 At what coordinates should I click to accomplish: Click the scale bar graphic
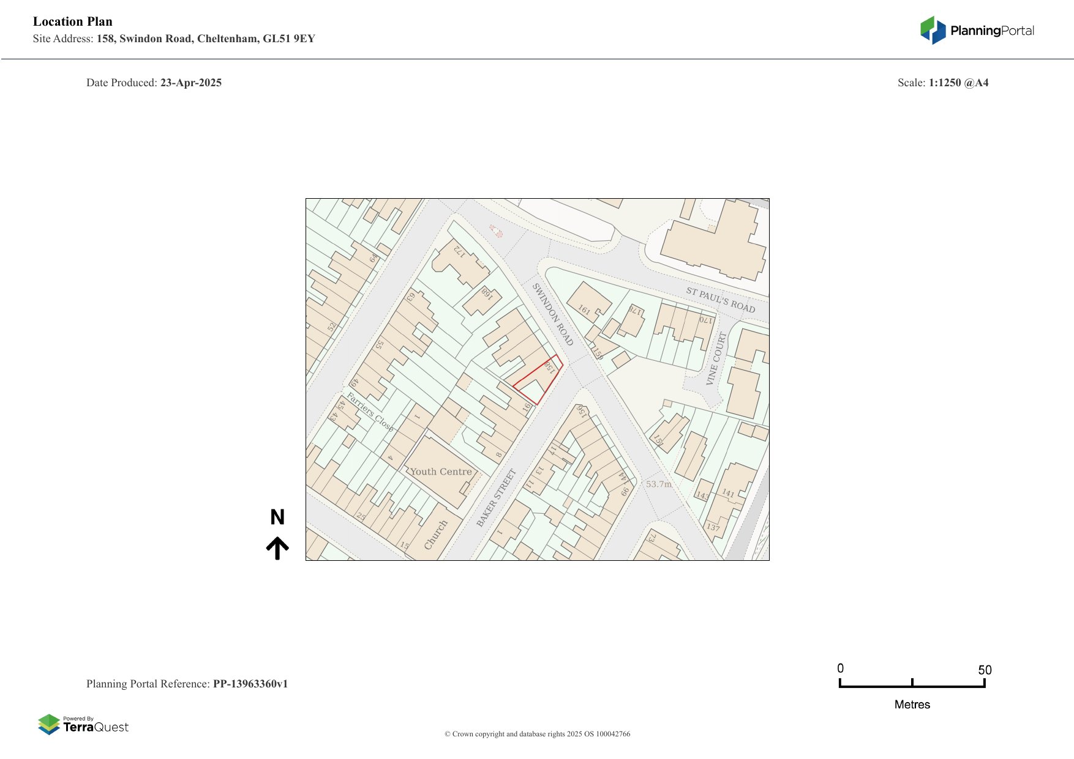click(912, 684)
